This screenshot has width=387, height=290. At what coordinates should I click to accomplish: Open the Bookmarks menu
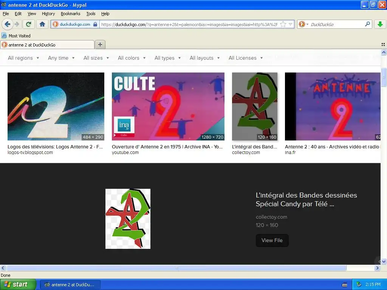[70, 14]
